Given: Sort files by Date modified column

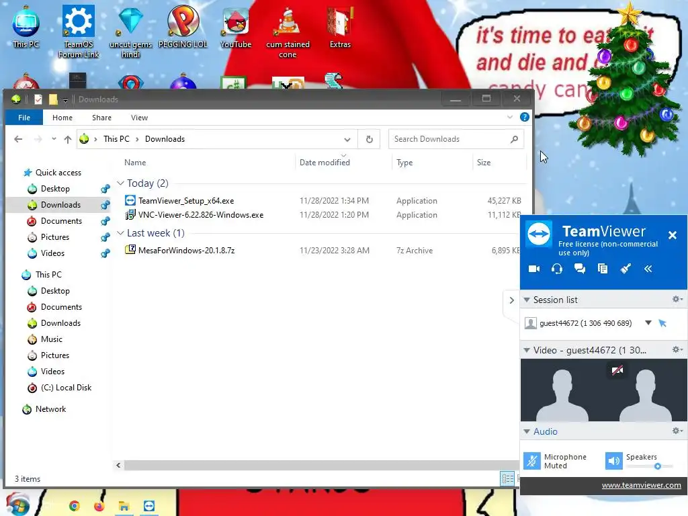Looking at the screenshot, I should tap(325, 163).
